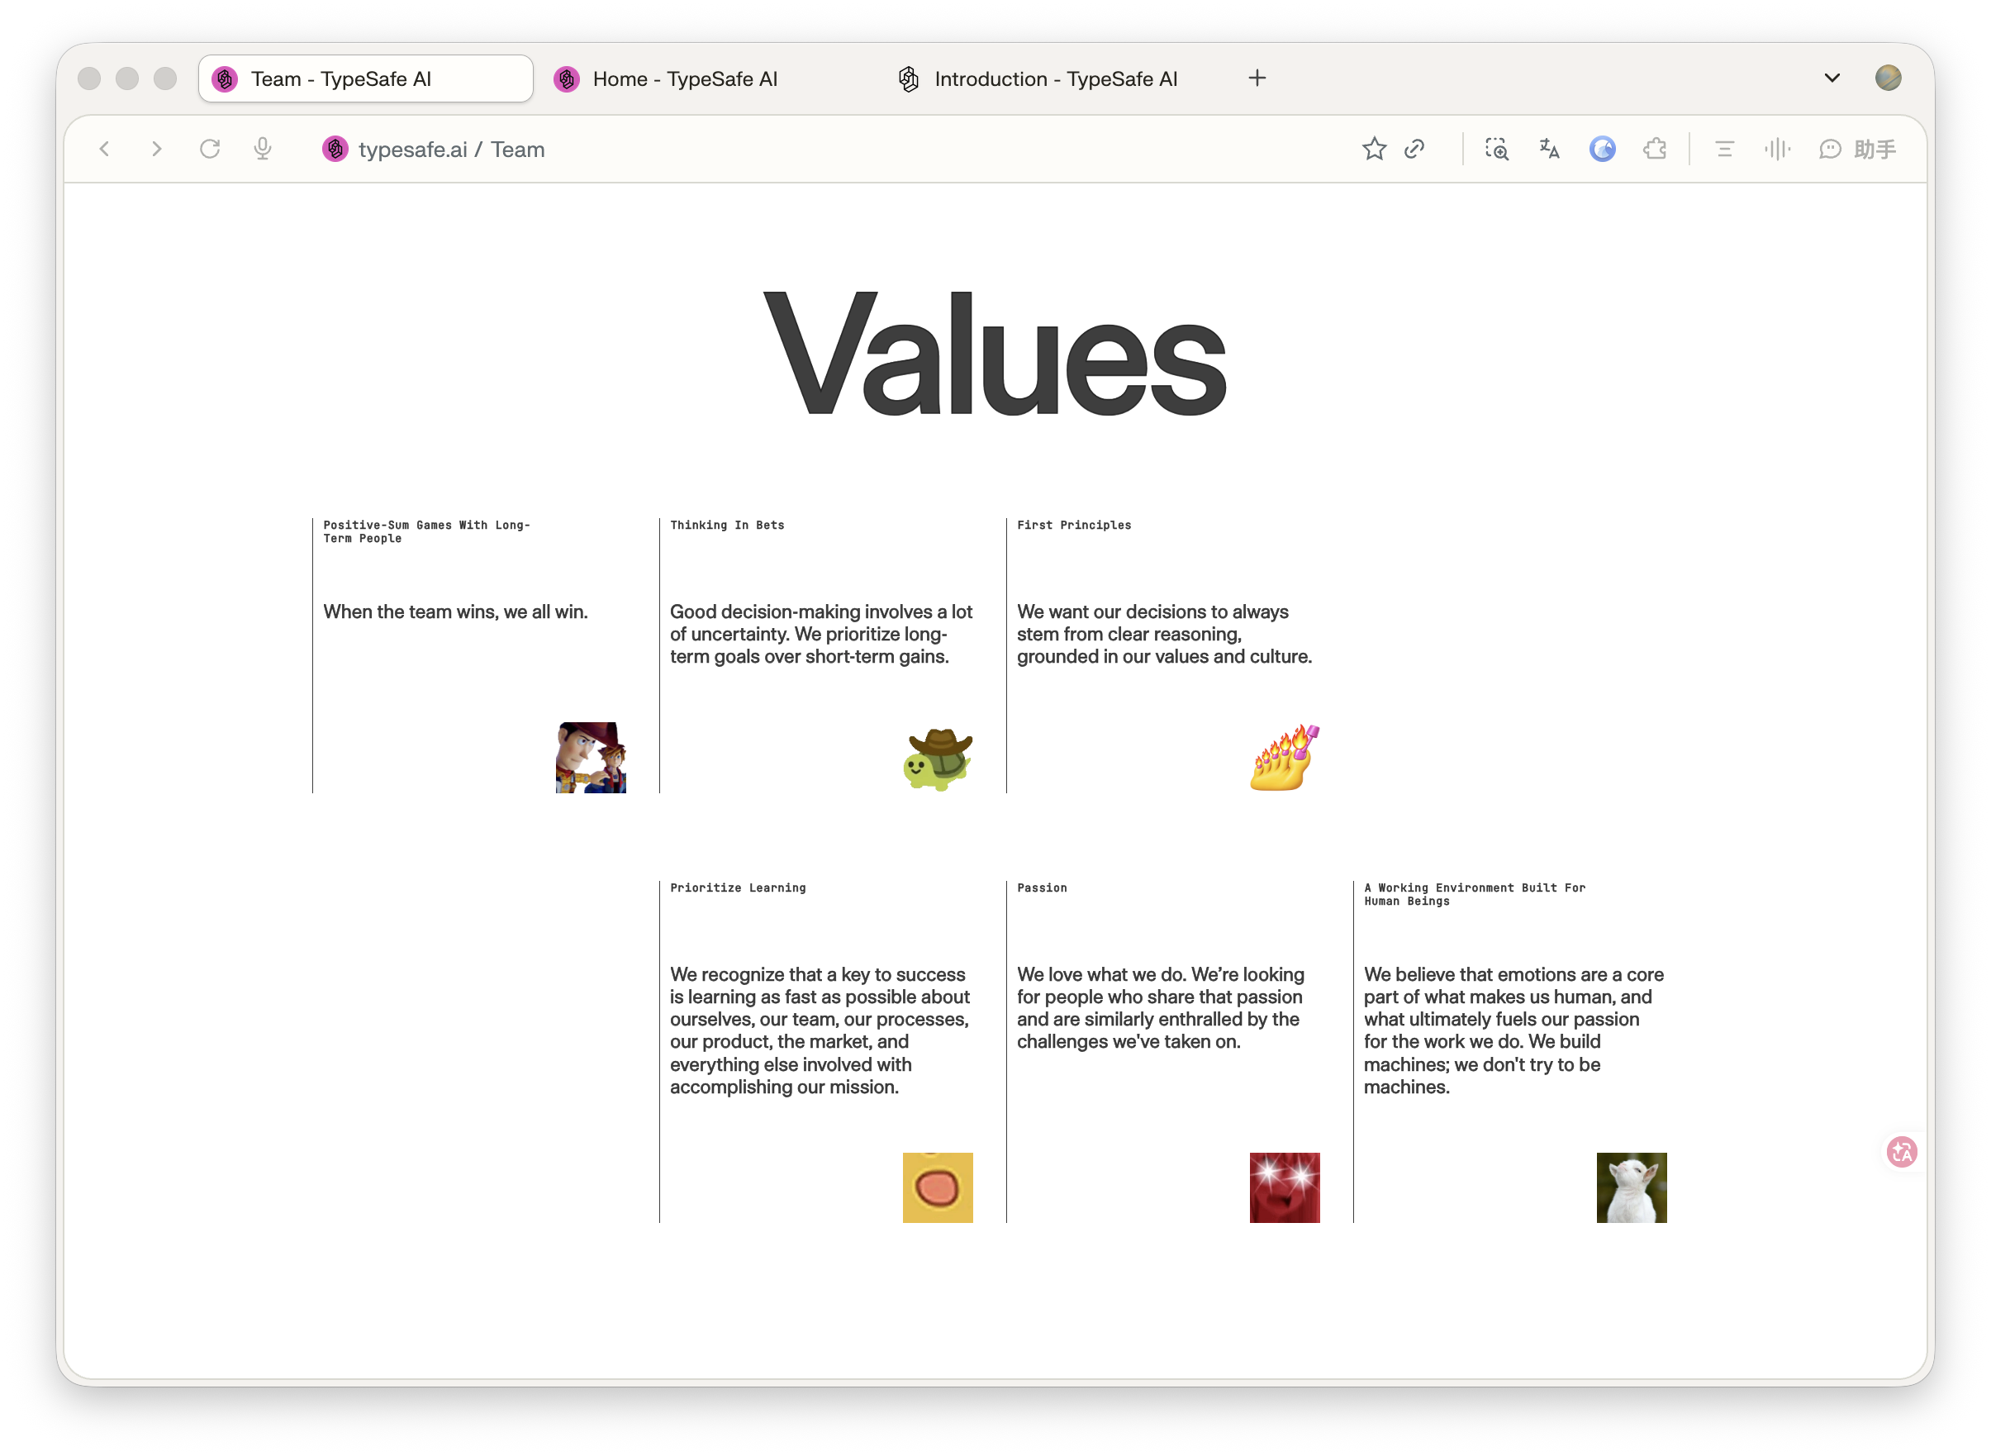Click the floating pink translate badge
Viewport: 1991px width, 1456px height.
coord(1902,1152)
